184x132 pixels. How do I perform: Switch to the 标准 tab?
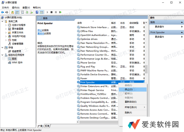(x=47, y=126)
